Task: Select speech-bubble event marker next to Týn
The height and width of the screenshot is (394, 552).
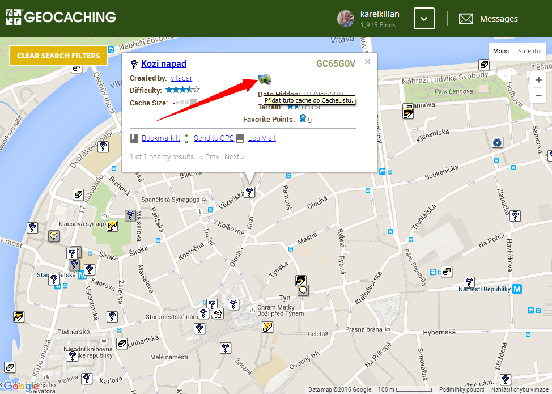Action: pos(303,290)
